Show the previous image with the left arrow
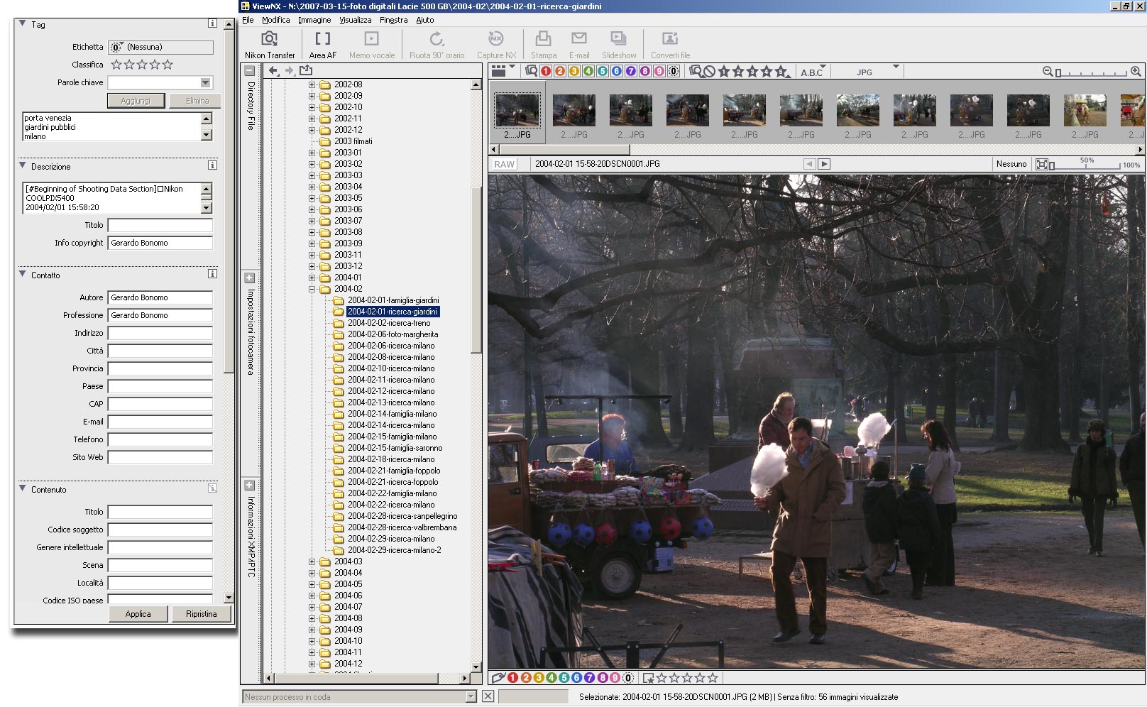 809,164
